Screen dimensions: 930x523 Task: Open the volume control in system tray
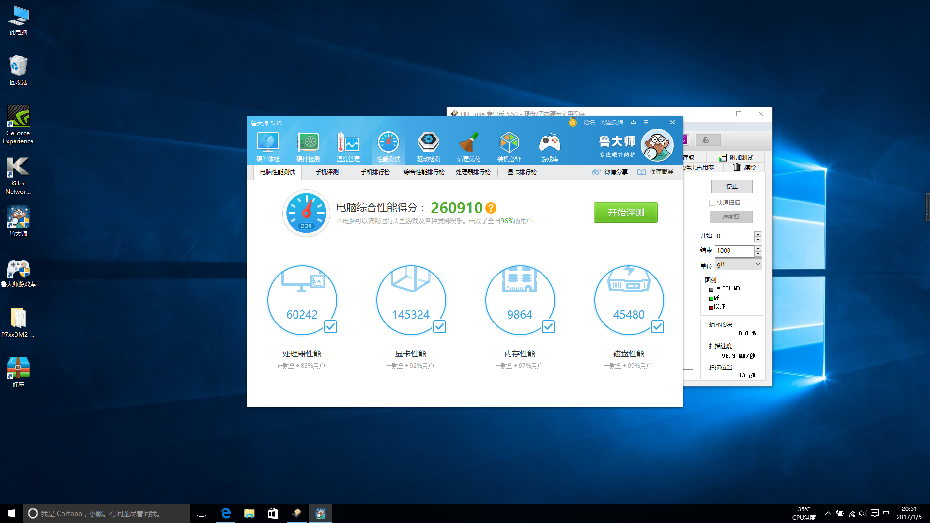tap(863, 513)
